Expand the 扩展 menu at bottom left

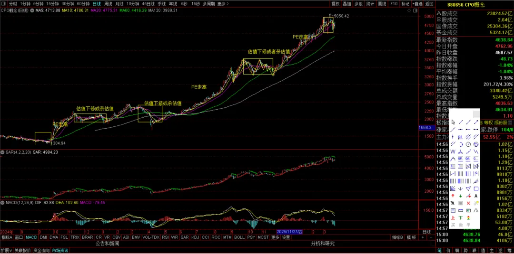point(6,251)
